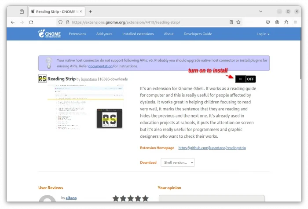Image resolution: width=308 pixels, height=209 pixels.
Task: Click the Save to Pocket icon
Action: click(x=268, y=22)
